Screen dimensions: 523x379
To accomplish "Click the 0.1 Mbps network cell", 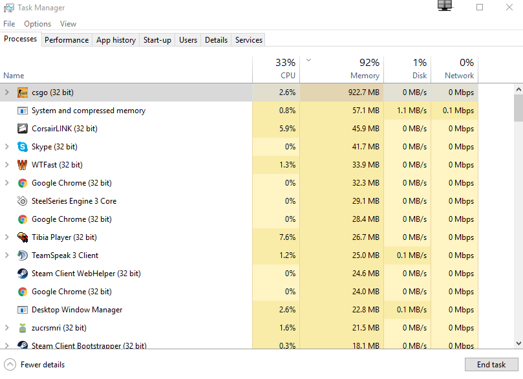I will click(x=454, y=111).
